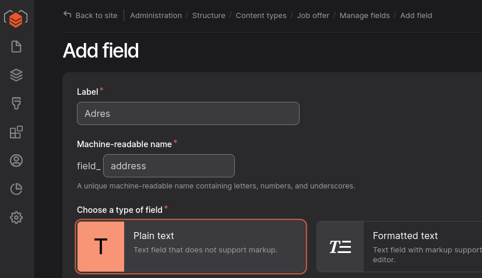Viewport: 482px width, 278px height.
Task: Open the Reports pie chart icon
Action: click(x=16, y=189)
